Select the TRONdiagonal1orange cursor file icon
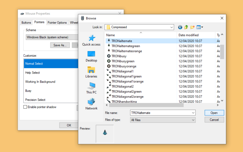 point(109,81)
